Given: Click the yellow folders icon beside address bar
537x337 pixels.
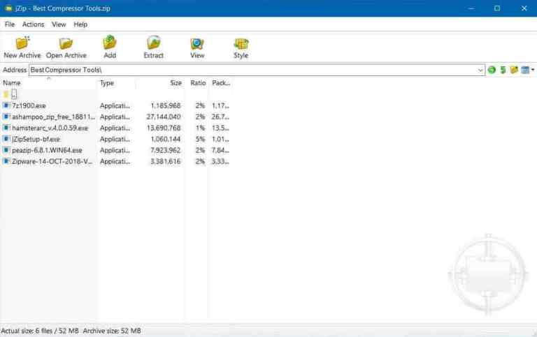Looking at the screenshot, I should 514,70.
